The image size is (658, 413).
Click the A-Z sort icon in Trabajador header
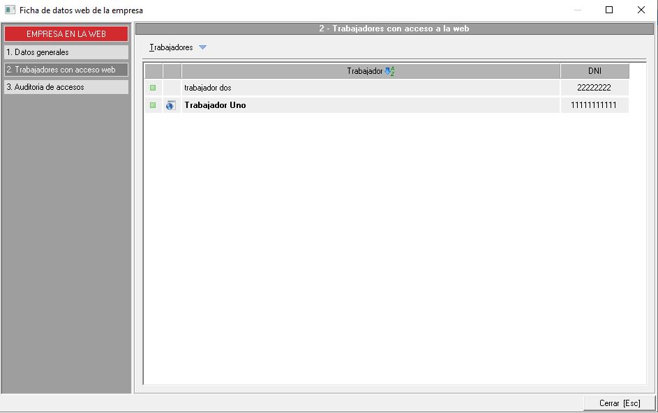point(389,71)
